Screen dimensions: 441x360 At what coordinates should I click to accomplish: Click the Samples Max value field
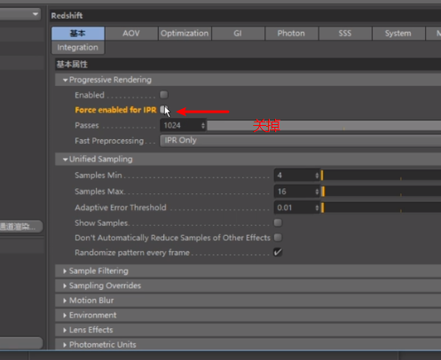pyautogui.click(x=295, y=192)
